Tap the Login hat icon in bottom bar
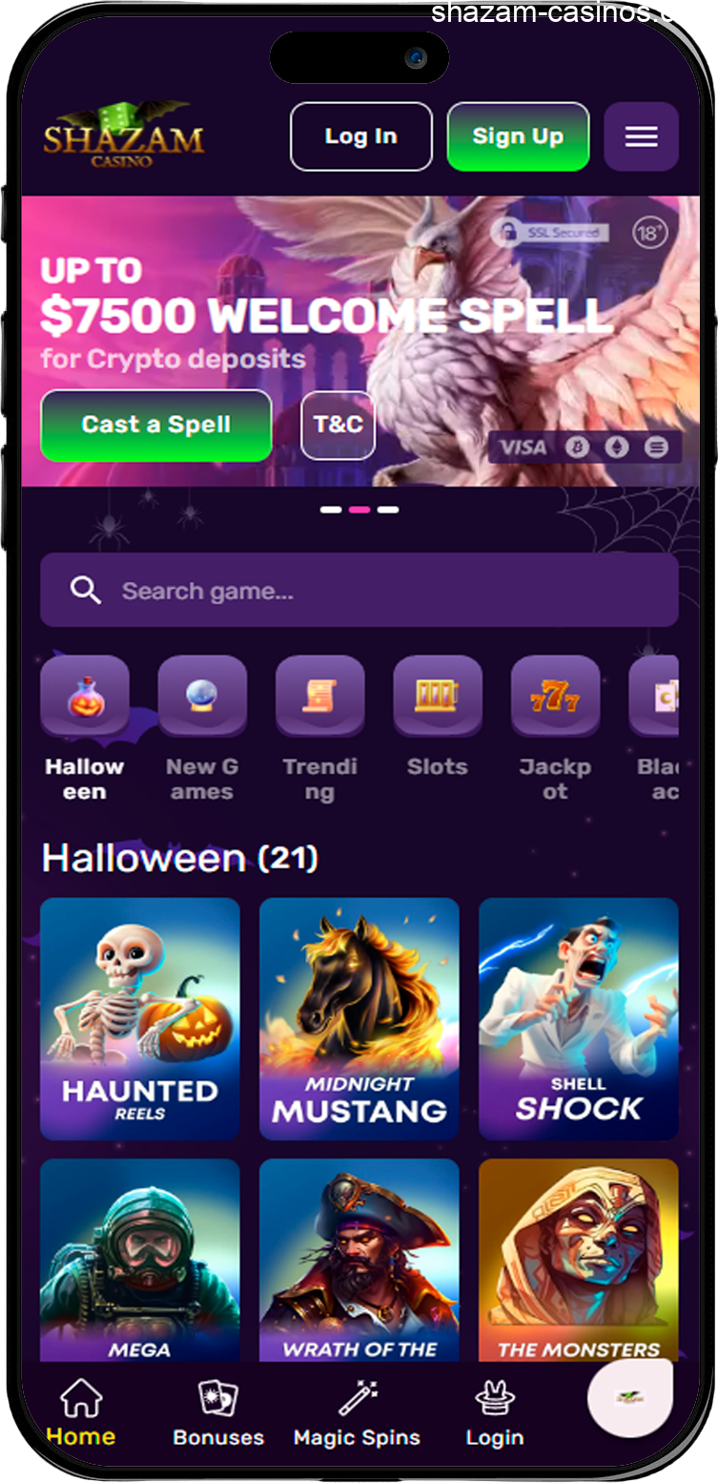Screen dimensions: 718x1483 [495, 1399]
